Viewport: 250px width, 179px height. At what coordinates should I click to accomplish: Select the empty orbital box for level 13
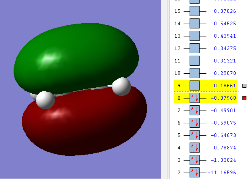(194, 36)
